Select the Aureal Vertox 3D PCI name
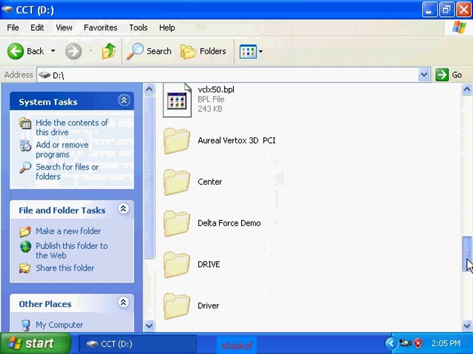Viewport: 473px width, 354px height. [x=236, y=141]
